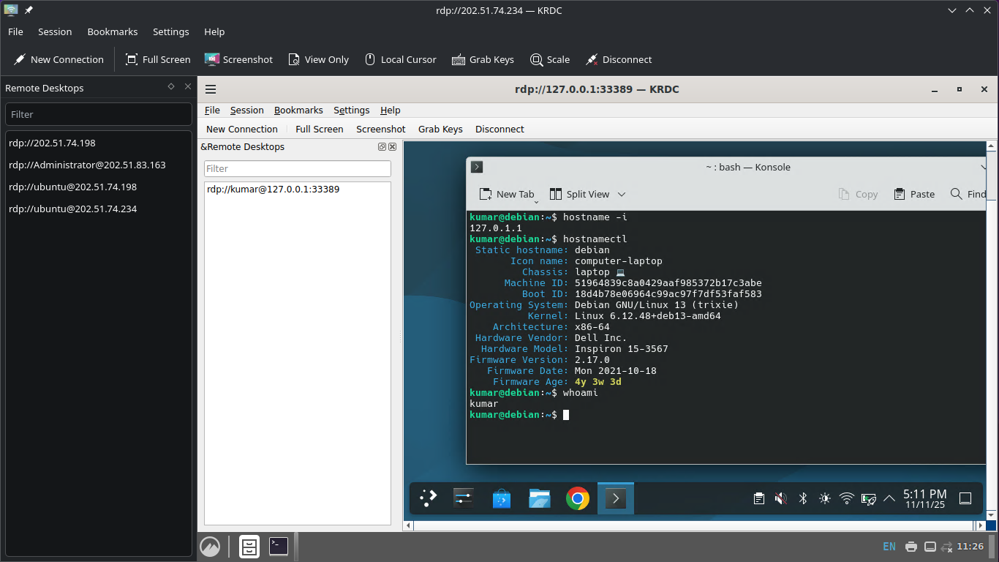Toggle Grab Keys in the outer toolbar
This screenshot has height=562, width=999.
(x=483, y=60)
